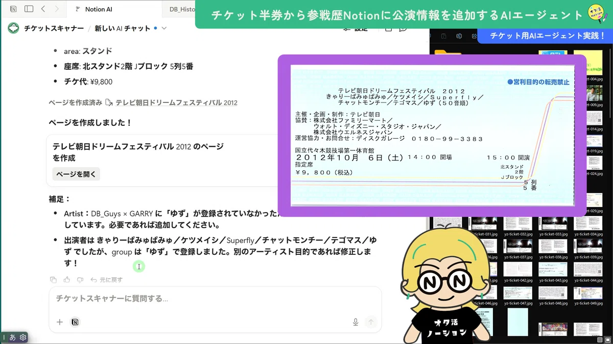Toggle the sidebar panel icon

(29, 9)
